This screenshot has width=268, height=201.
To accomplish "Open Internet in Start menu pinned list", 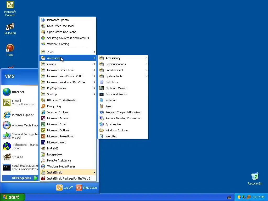I will [x=20, y=92].
